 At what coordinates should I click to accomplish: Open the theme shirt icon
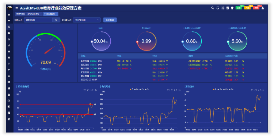click(232, 8)
